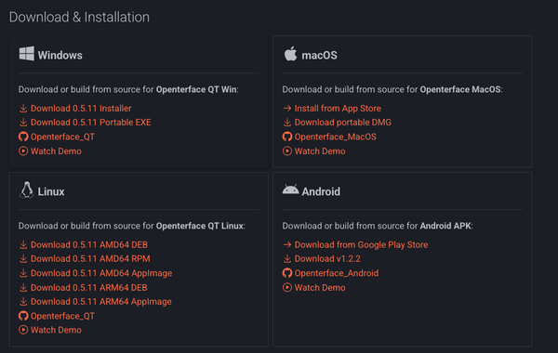
Task: Click play icon in macOS Watch Demo
Action: pos(287,151)
